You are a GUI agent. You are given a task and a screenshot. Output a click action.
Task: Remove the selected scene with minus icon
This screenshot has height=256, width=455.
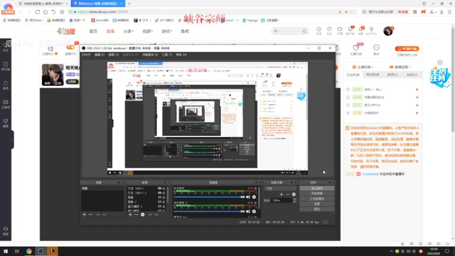[x=90, y=215]
